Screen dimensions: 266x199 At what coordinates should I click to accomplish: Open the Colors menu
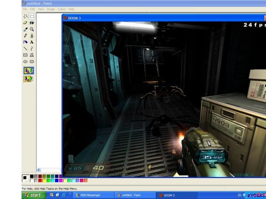[x=62, y=9]
